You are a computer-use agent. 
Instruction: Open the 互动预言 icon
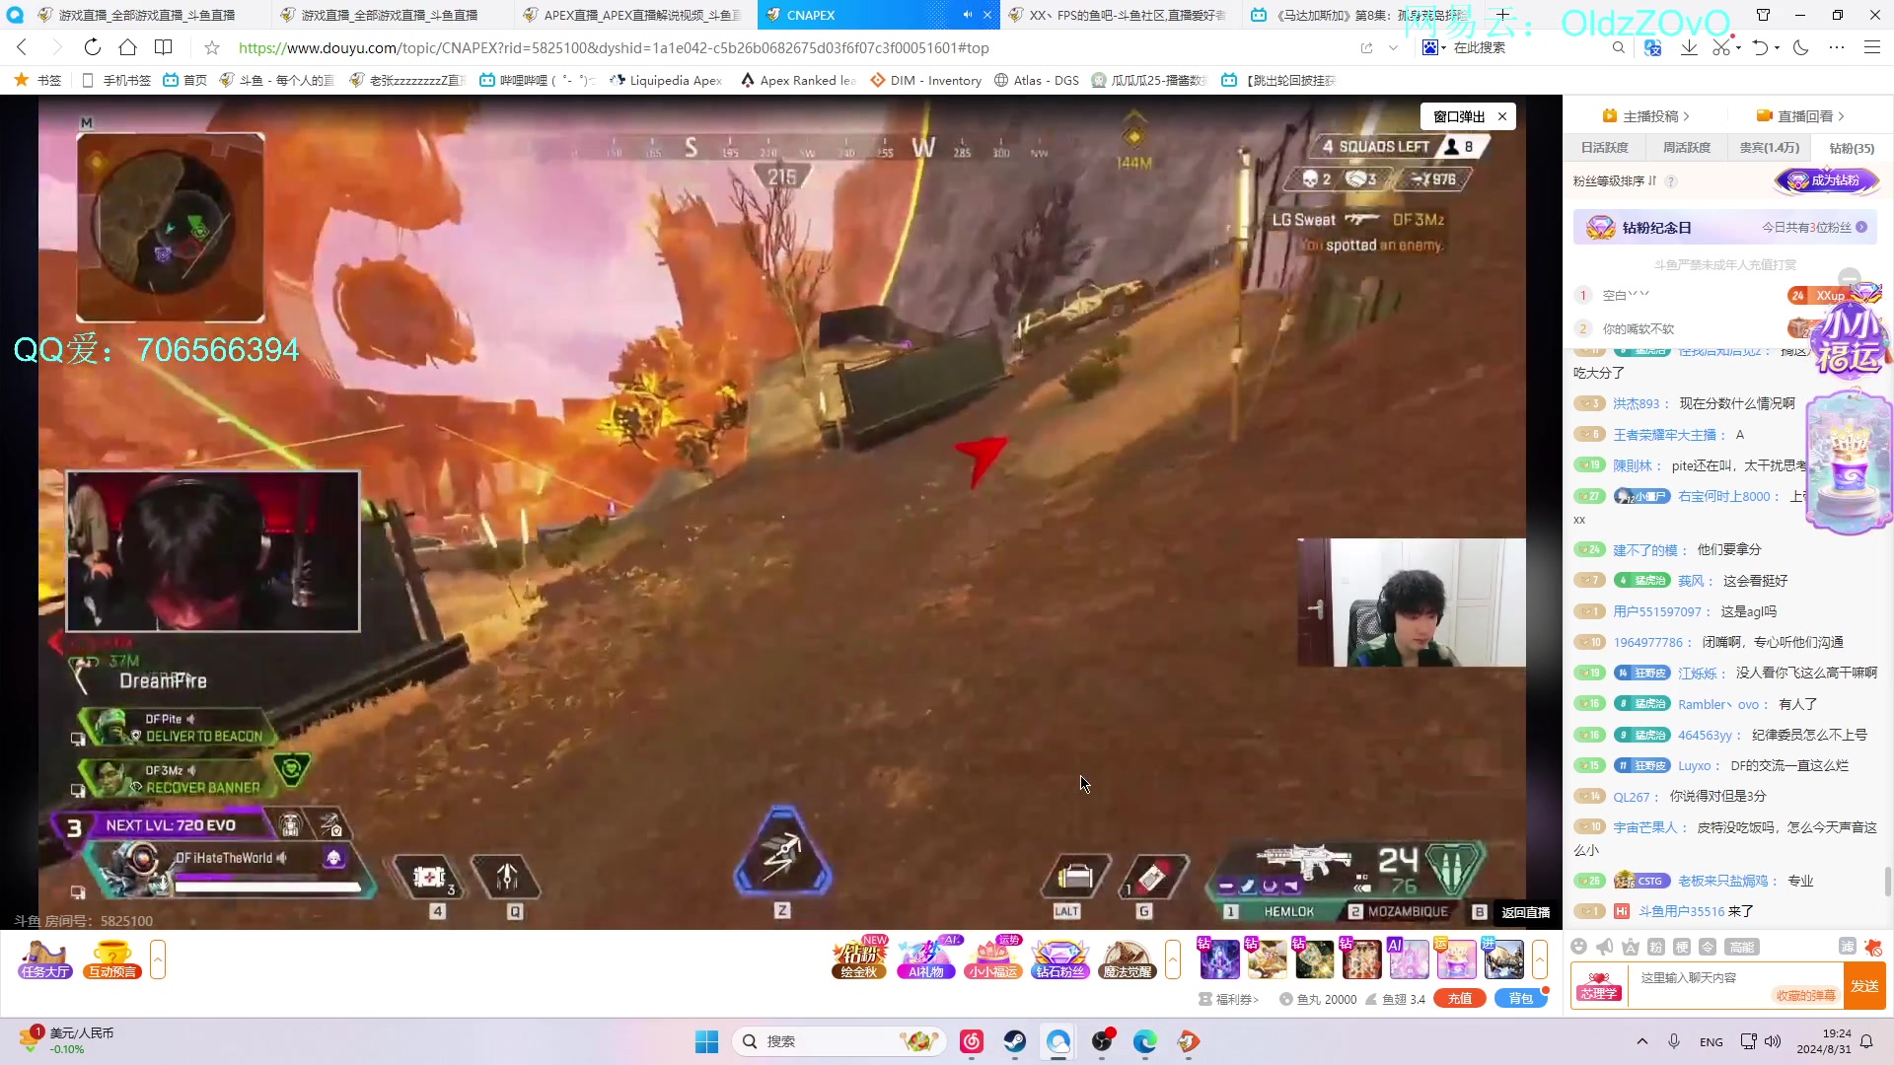pos(111,959)
